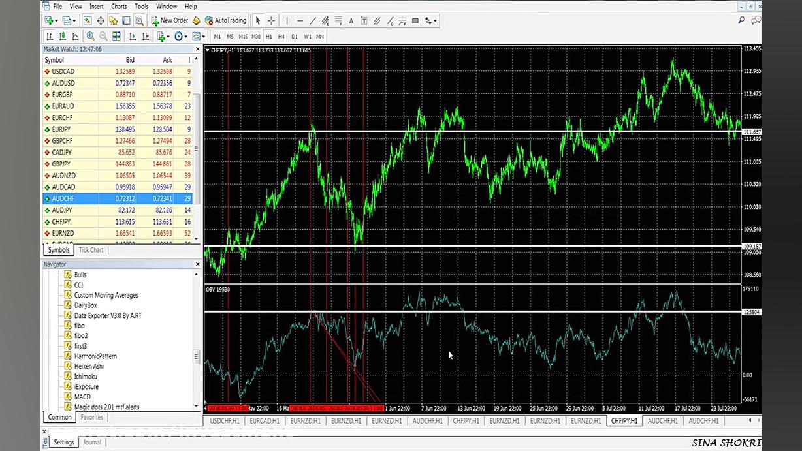802x451 pixels.
Task: Click the zoom in magnifier icon
Action: click(90, 37)
